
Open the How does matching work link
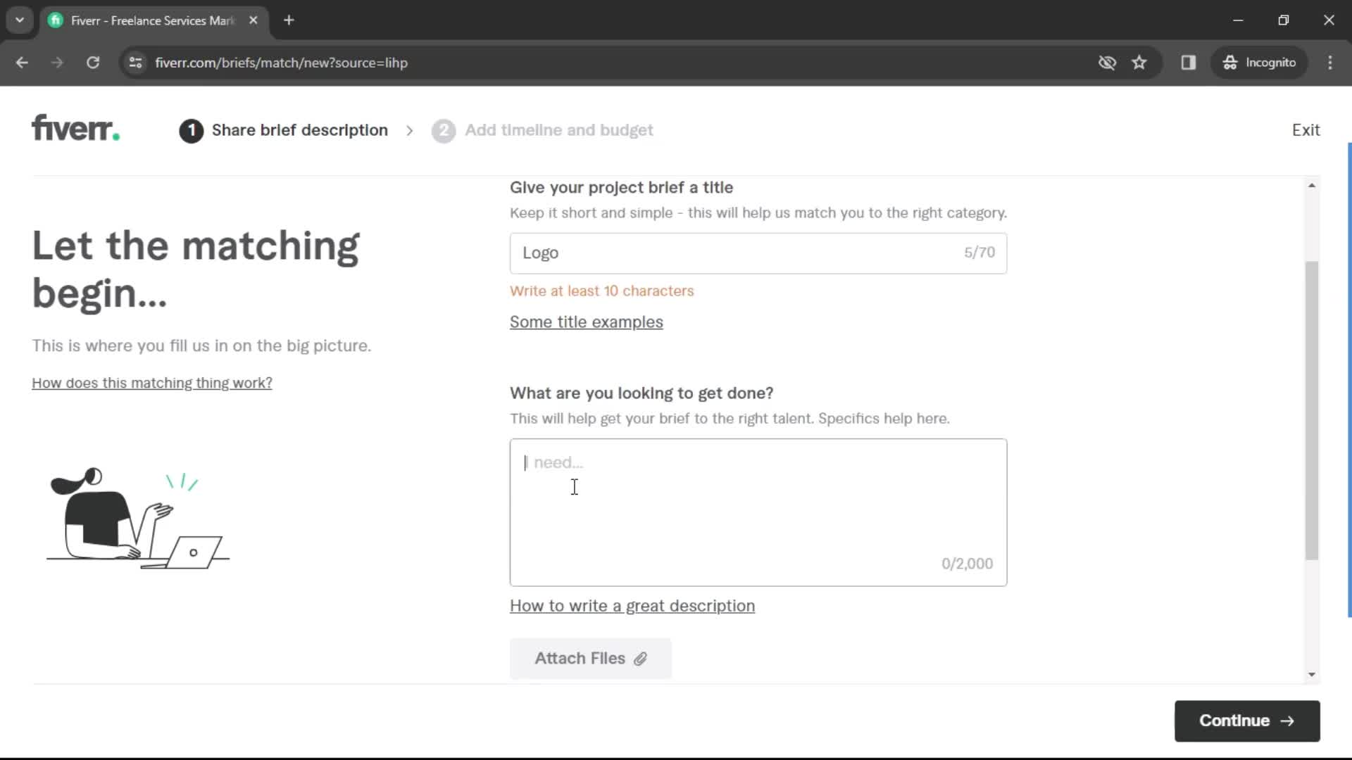tap(152, 384)
